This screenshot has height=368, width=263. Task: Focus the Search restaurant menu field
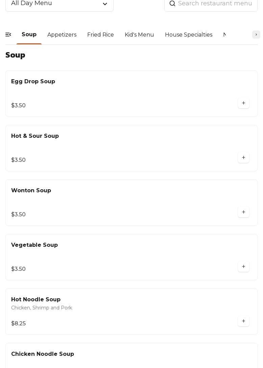(211, 4)
